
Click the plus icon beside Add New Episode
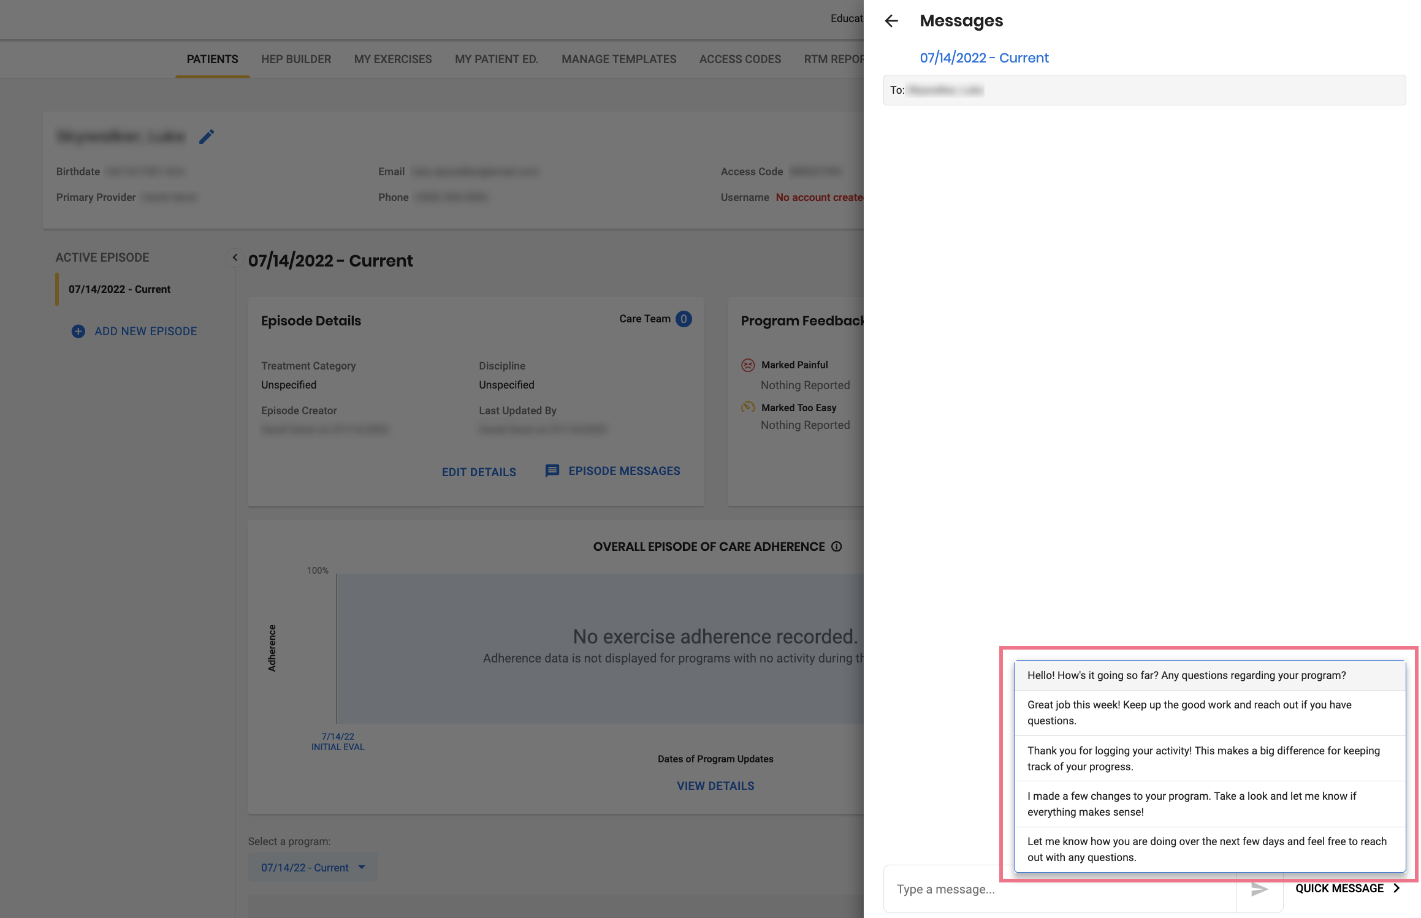(78, 331)
